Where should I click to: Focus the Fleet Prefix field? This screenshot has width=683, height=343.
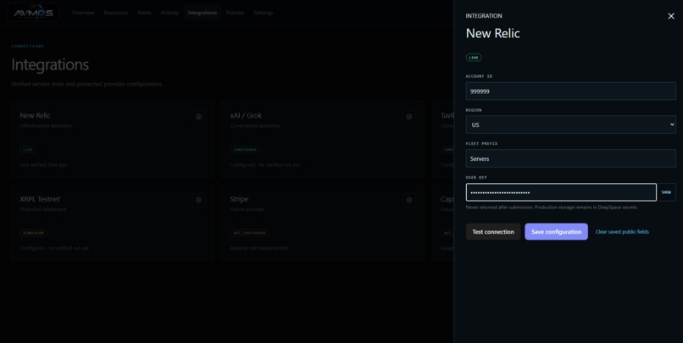(x=570, y=159)
